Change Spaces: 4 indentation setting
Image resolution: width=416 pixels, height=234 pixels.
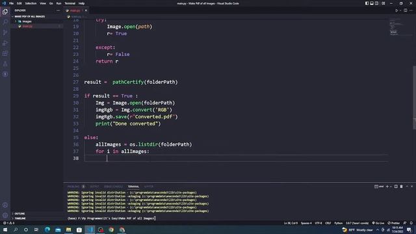point(306,223)
